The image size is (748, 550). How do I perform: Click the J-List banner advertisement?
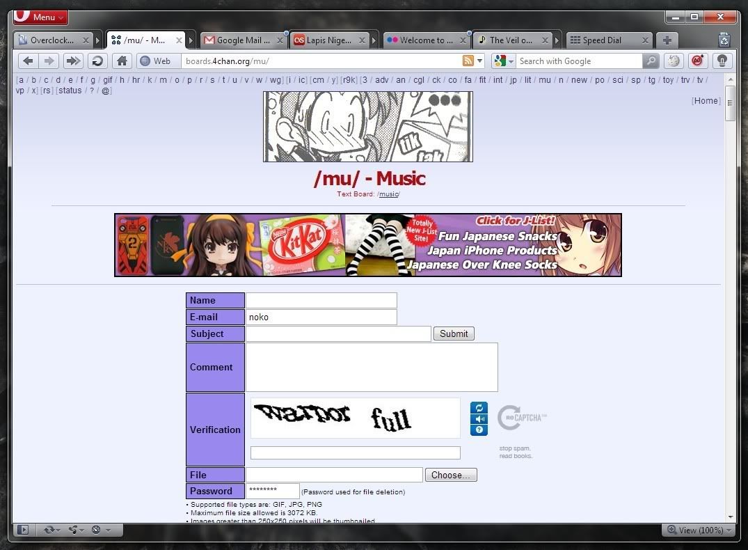pyautogui.click(x=367, y=245)
